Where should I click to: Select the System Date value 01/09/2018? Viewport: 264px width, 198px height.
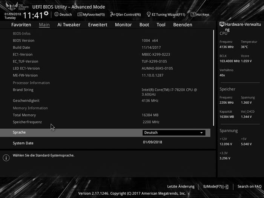[x=152, y=142]
